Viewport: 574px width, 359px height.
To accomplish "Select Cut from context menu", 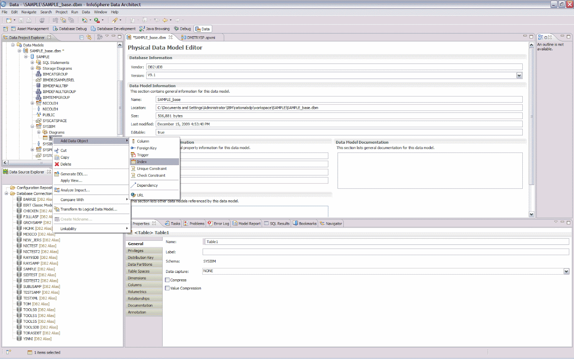I will pyautogui.click(x=91, y=150).
